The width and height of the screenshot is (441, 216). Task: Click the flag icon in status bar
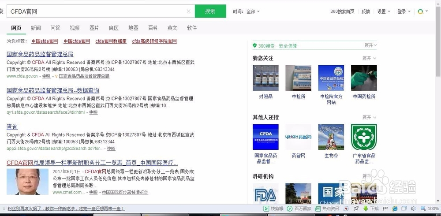385,209
